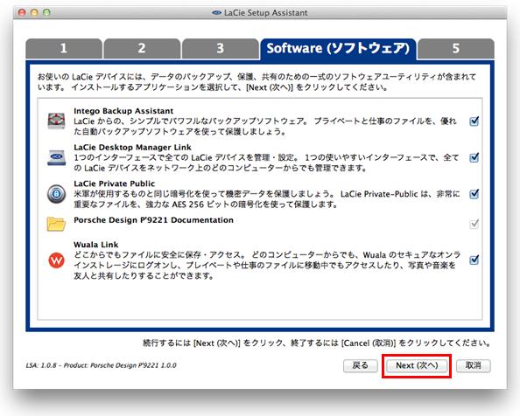Toggle the LaCie Private Public checkbox
The image size is (520, 416).
coord(474,194)
